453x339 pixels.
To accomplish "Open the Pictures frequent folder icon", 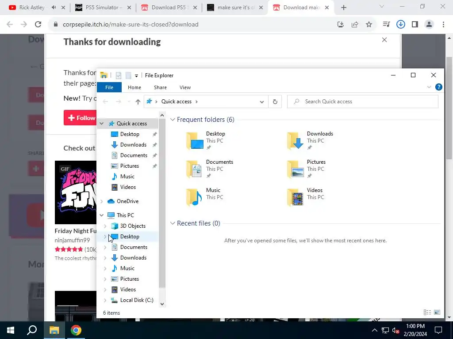I will click(x=295, y=169).
